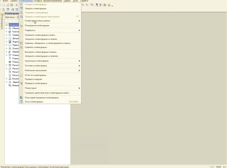Screen dimensions: 227x168
Task: Expand the Отчеты tree node
Action: (6, 48)
